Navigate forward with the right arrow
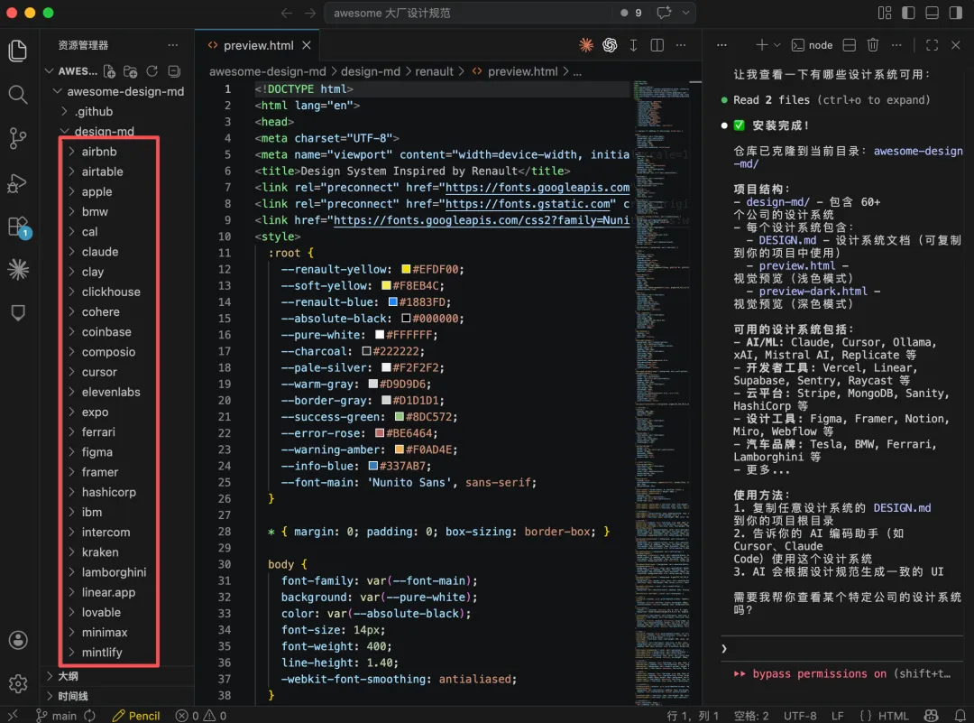Screen dimensions: 974x723 point(310,13)
